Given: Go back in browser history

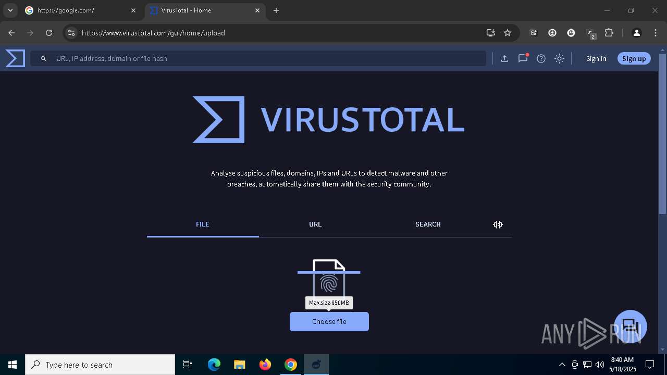Looking at the screenshot, I should [x=11, y=33].
